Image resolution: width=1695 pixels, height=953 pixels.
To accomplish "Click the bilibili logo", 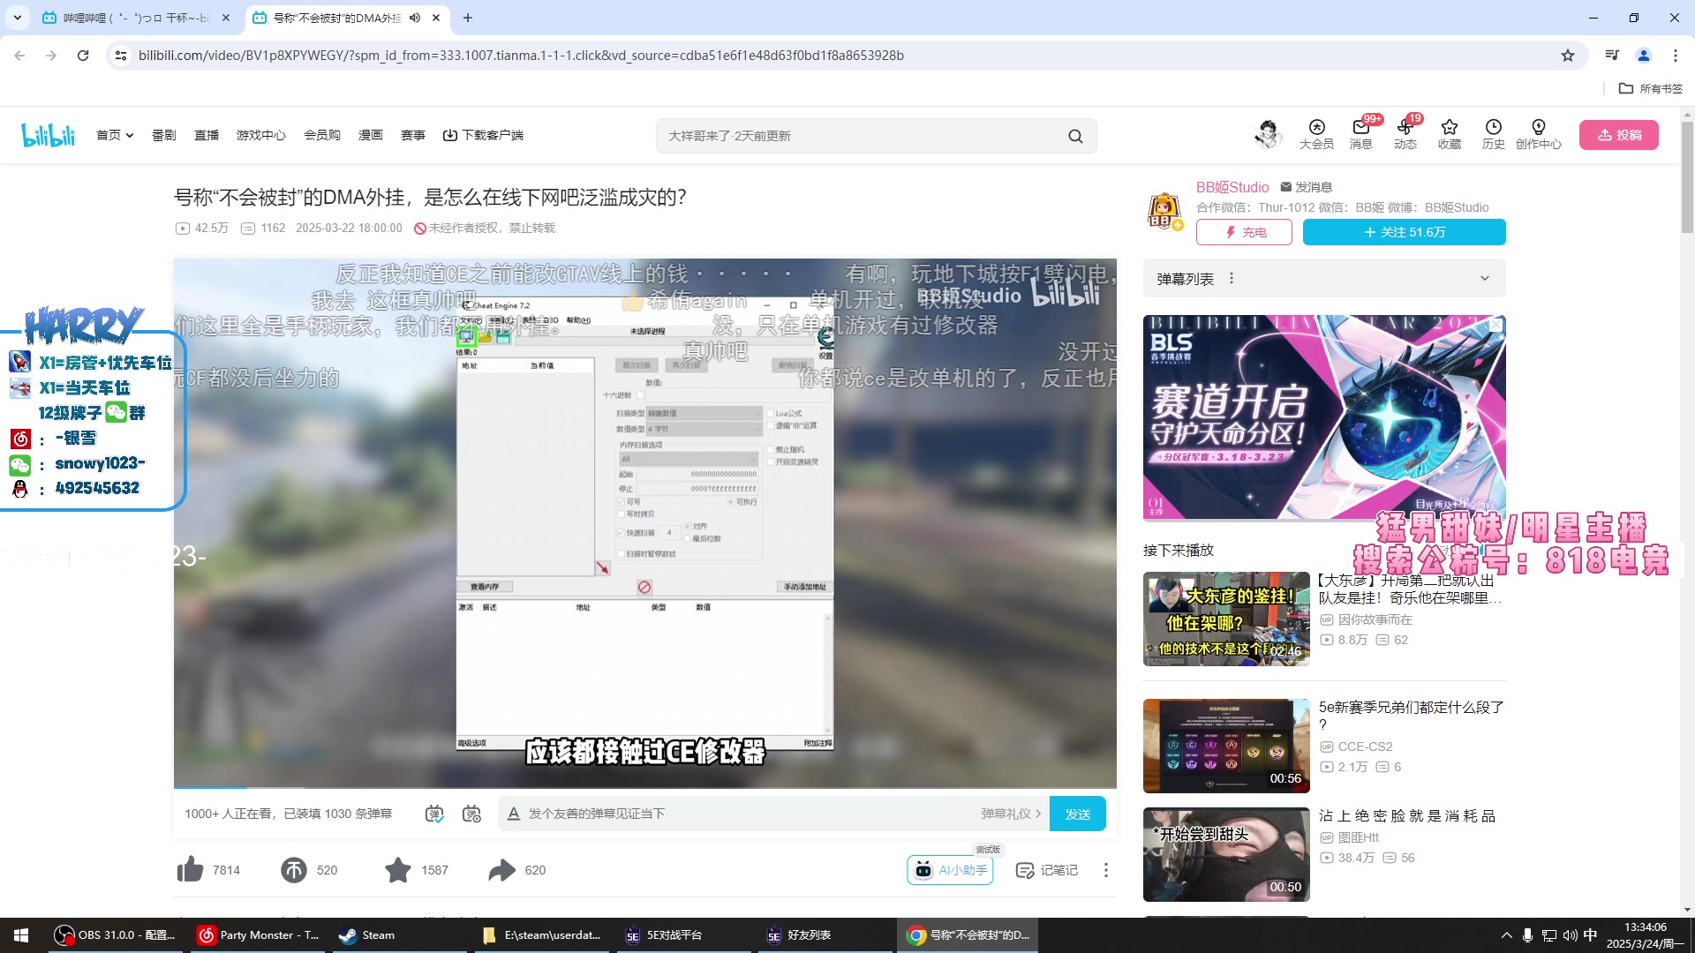I will tap(49, 135).
